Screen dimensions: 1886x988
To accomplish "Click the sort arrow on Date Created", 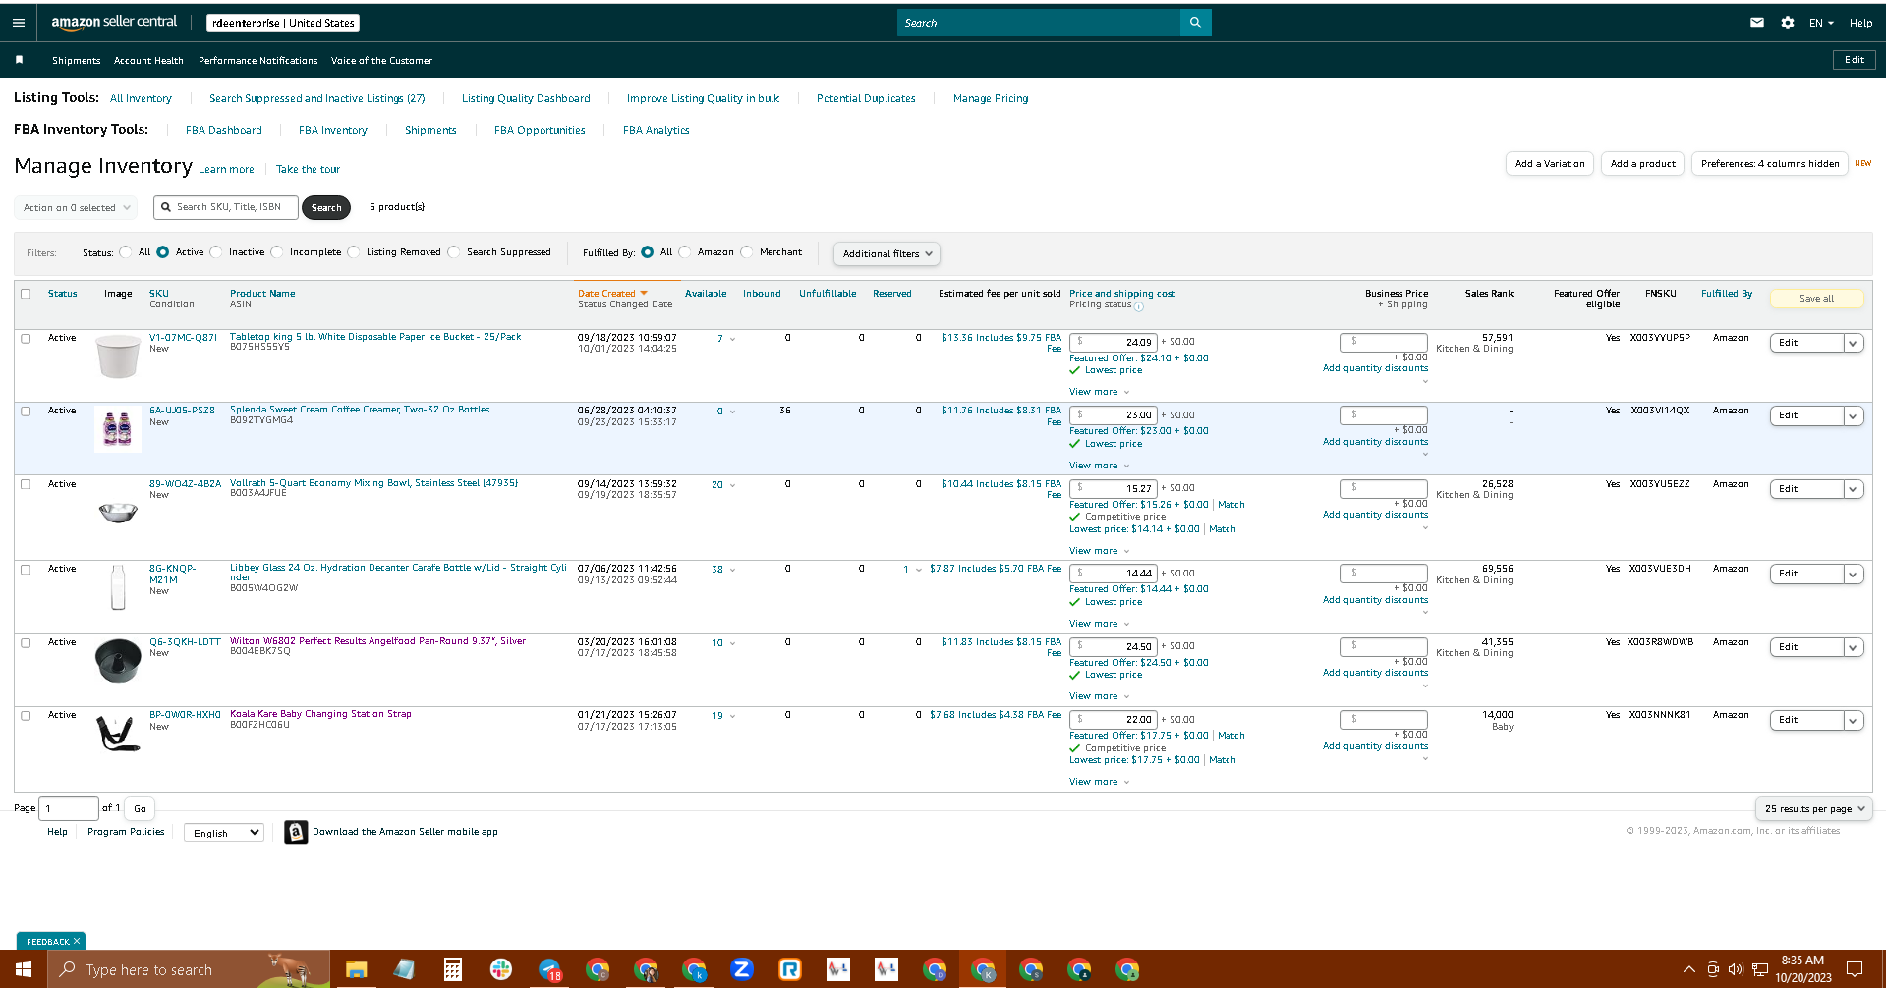I will coord(644,294).
